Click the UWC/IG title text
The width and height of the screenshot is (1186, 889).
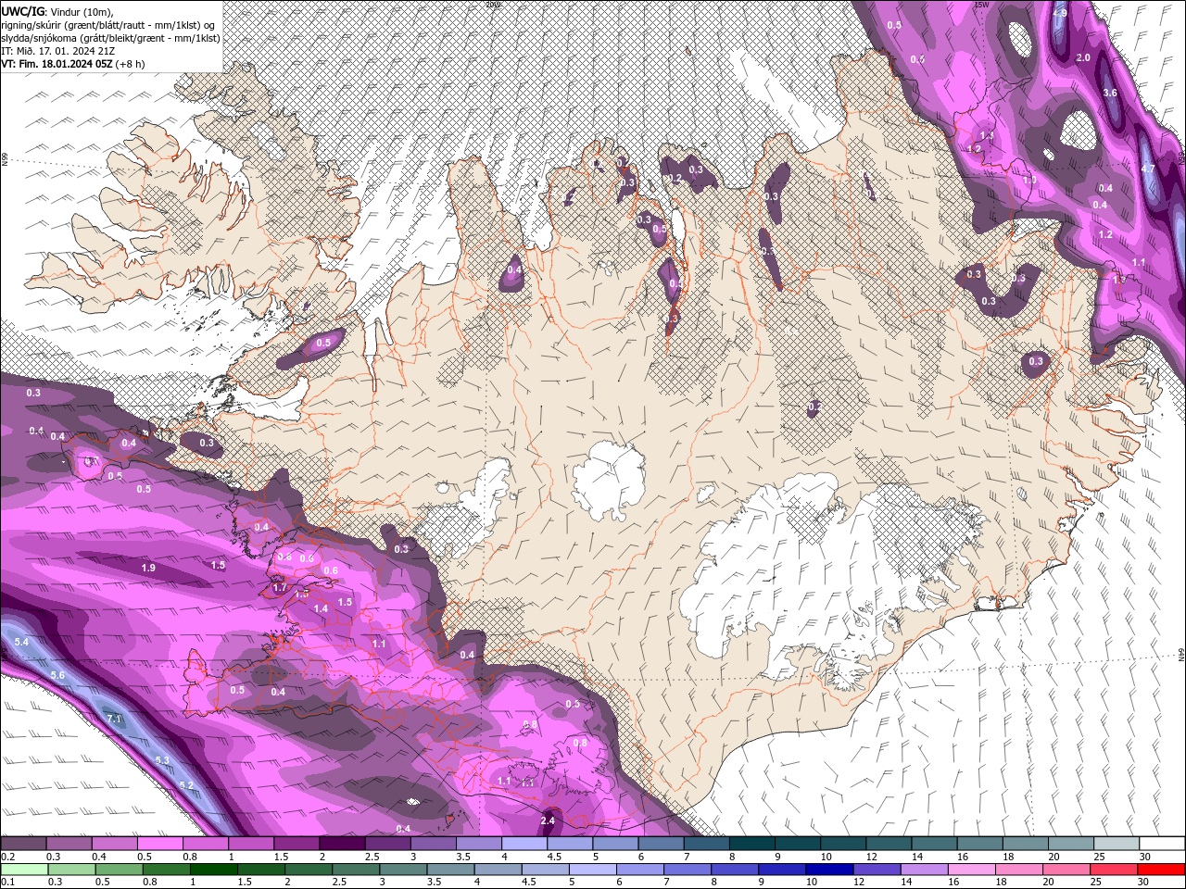tap(22, 10)
